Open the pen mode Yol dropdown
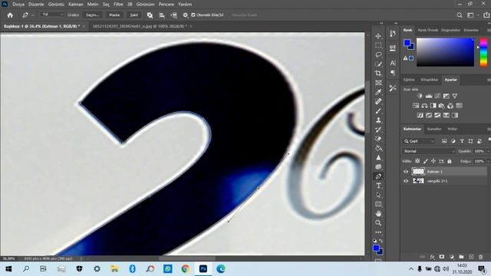The height and width of the screenshot is (276, 491). coord(52,15)
